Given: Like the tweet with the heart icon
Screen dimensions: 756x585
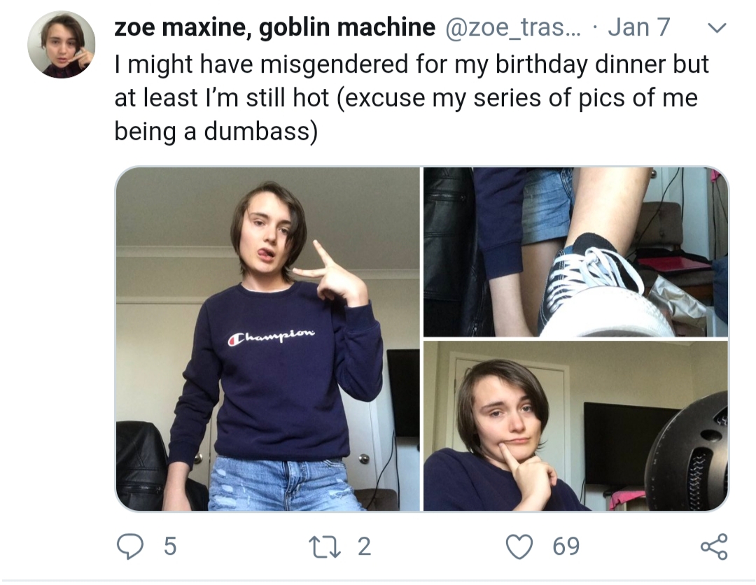Looking at the screenshot, I should coord(519,547).
